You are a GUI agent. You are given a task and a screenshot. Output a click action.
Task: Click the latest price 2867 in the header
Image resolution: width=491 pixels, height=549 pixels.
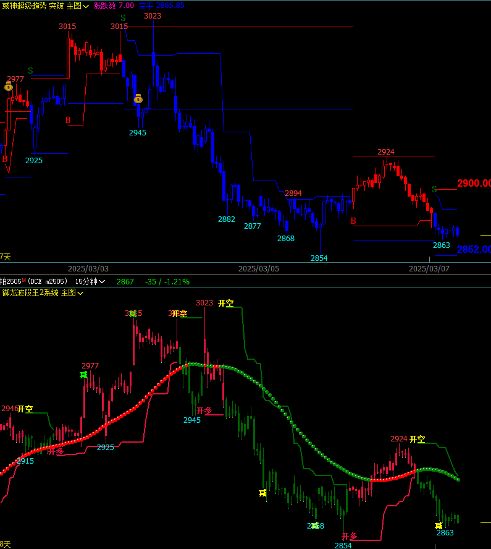(x=125, y=281)
